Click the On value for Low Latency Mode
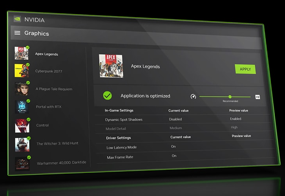 pos(174,147)
